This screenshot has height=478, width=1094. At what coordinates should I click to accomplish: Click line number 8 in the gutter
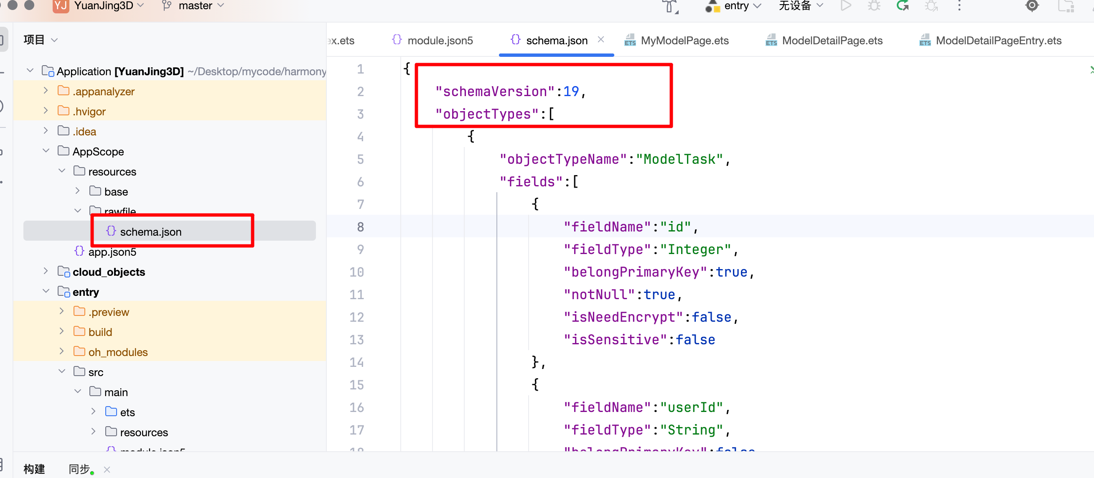[360, 227]
